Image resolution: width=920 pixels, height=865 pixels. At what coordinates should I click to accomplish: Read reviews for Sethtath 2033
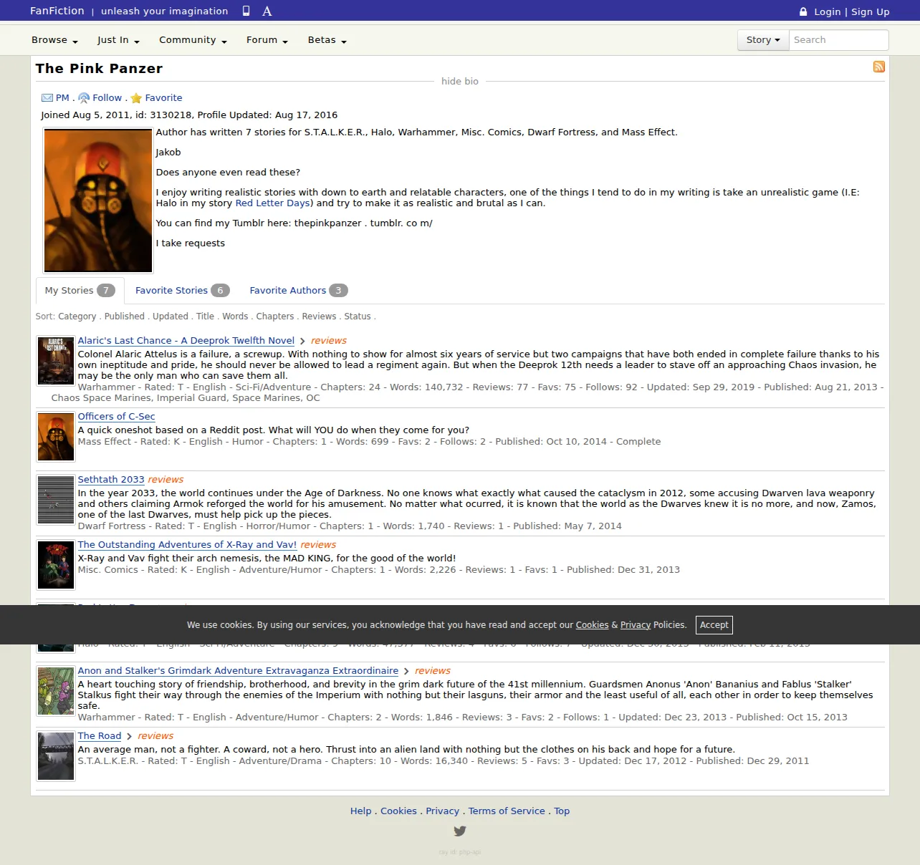166,480
